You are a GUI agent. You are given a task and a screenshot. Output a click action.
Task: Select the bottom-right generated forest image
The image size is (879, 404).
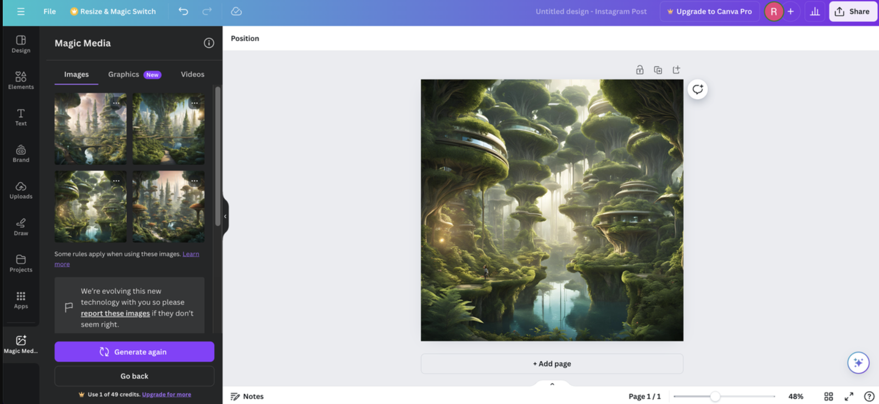(x=169, y=207)
